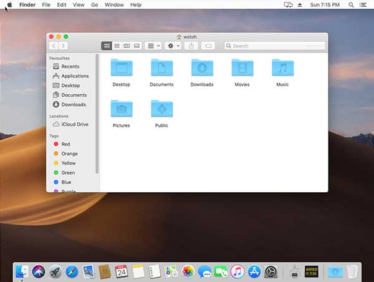Screen dimensions: 374x282
Task: Open iCloud Drive in the sidebar
Action: tap(70, 124)
